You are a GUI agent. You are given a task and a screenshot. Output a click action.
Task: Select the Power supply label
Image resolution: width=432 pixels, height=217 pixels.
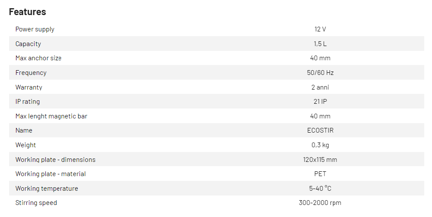click(35, 29)
